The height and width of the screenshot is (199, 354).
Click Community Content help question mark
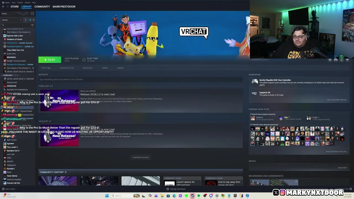click(x=66, y=172)
